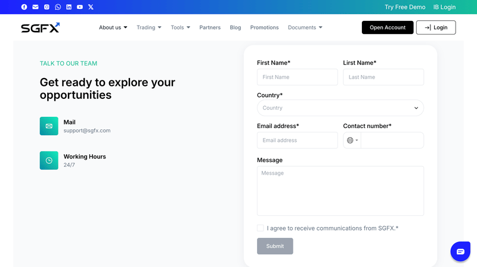
Task: Expand the Tools menu
Action: (181, 27)
